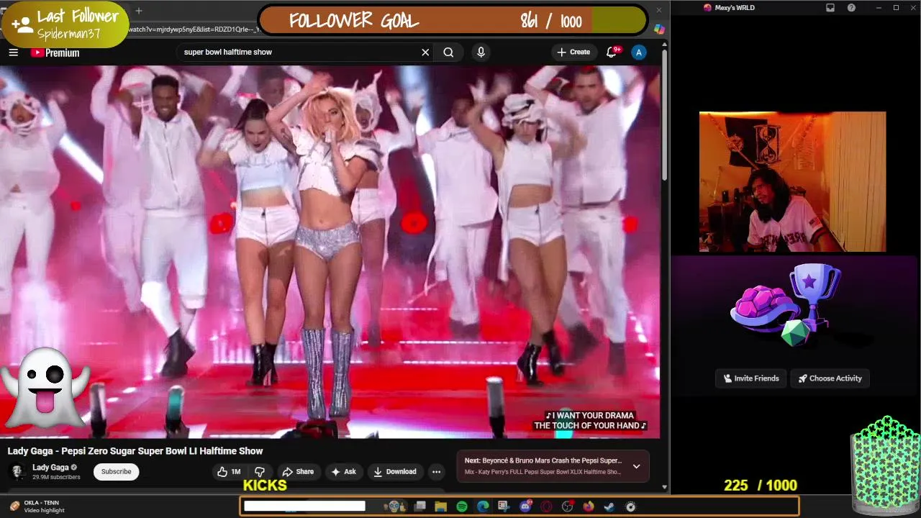Image resolution: width=921 pixels, height=518 pixels.
Task: Open Lady Gaga channel avatar
Action: 17,472
